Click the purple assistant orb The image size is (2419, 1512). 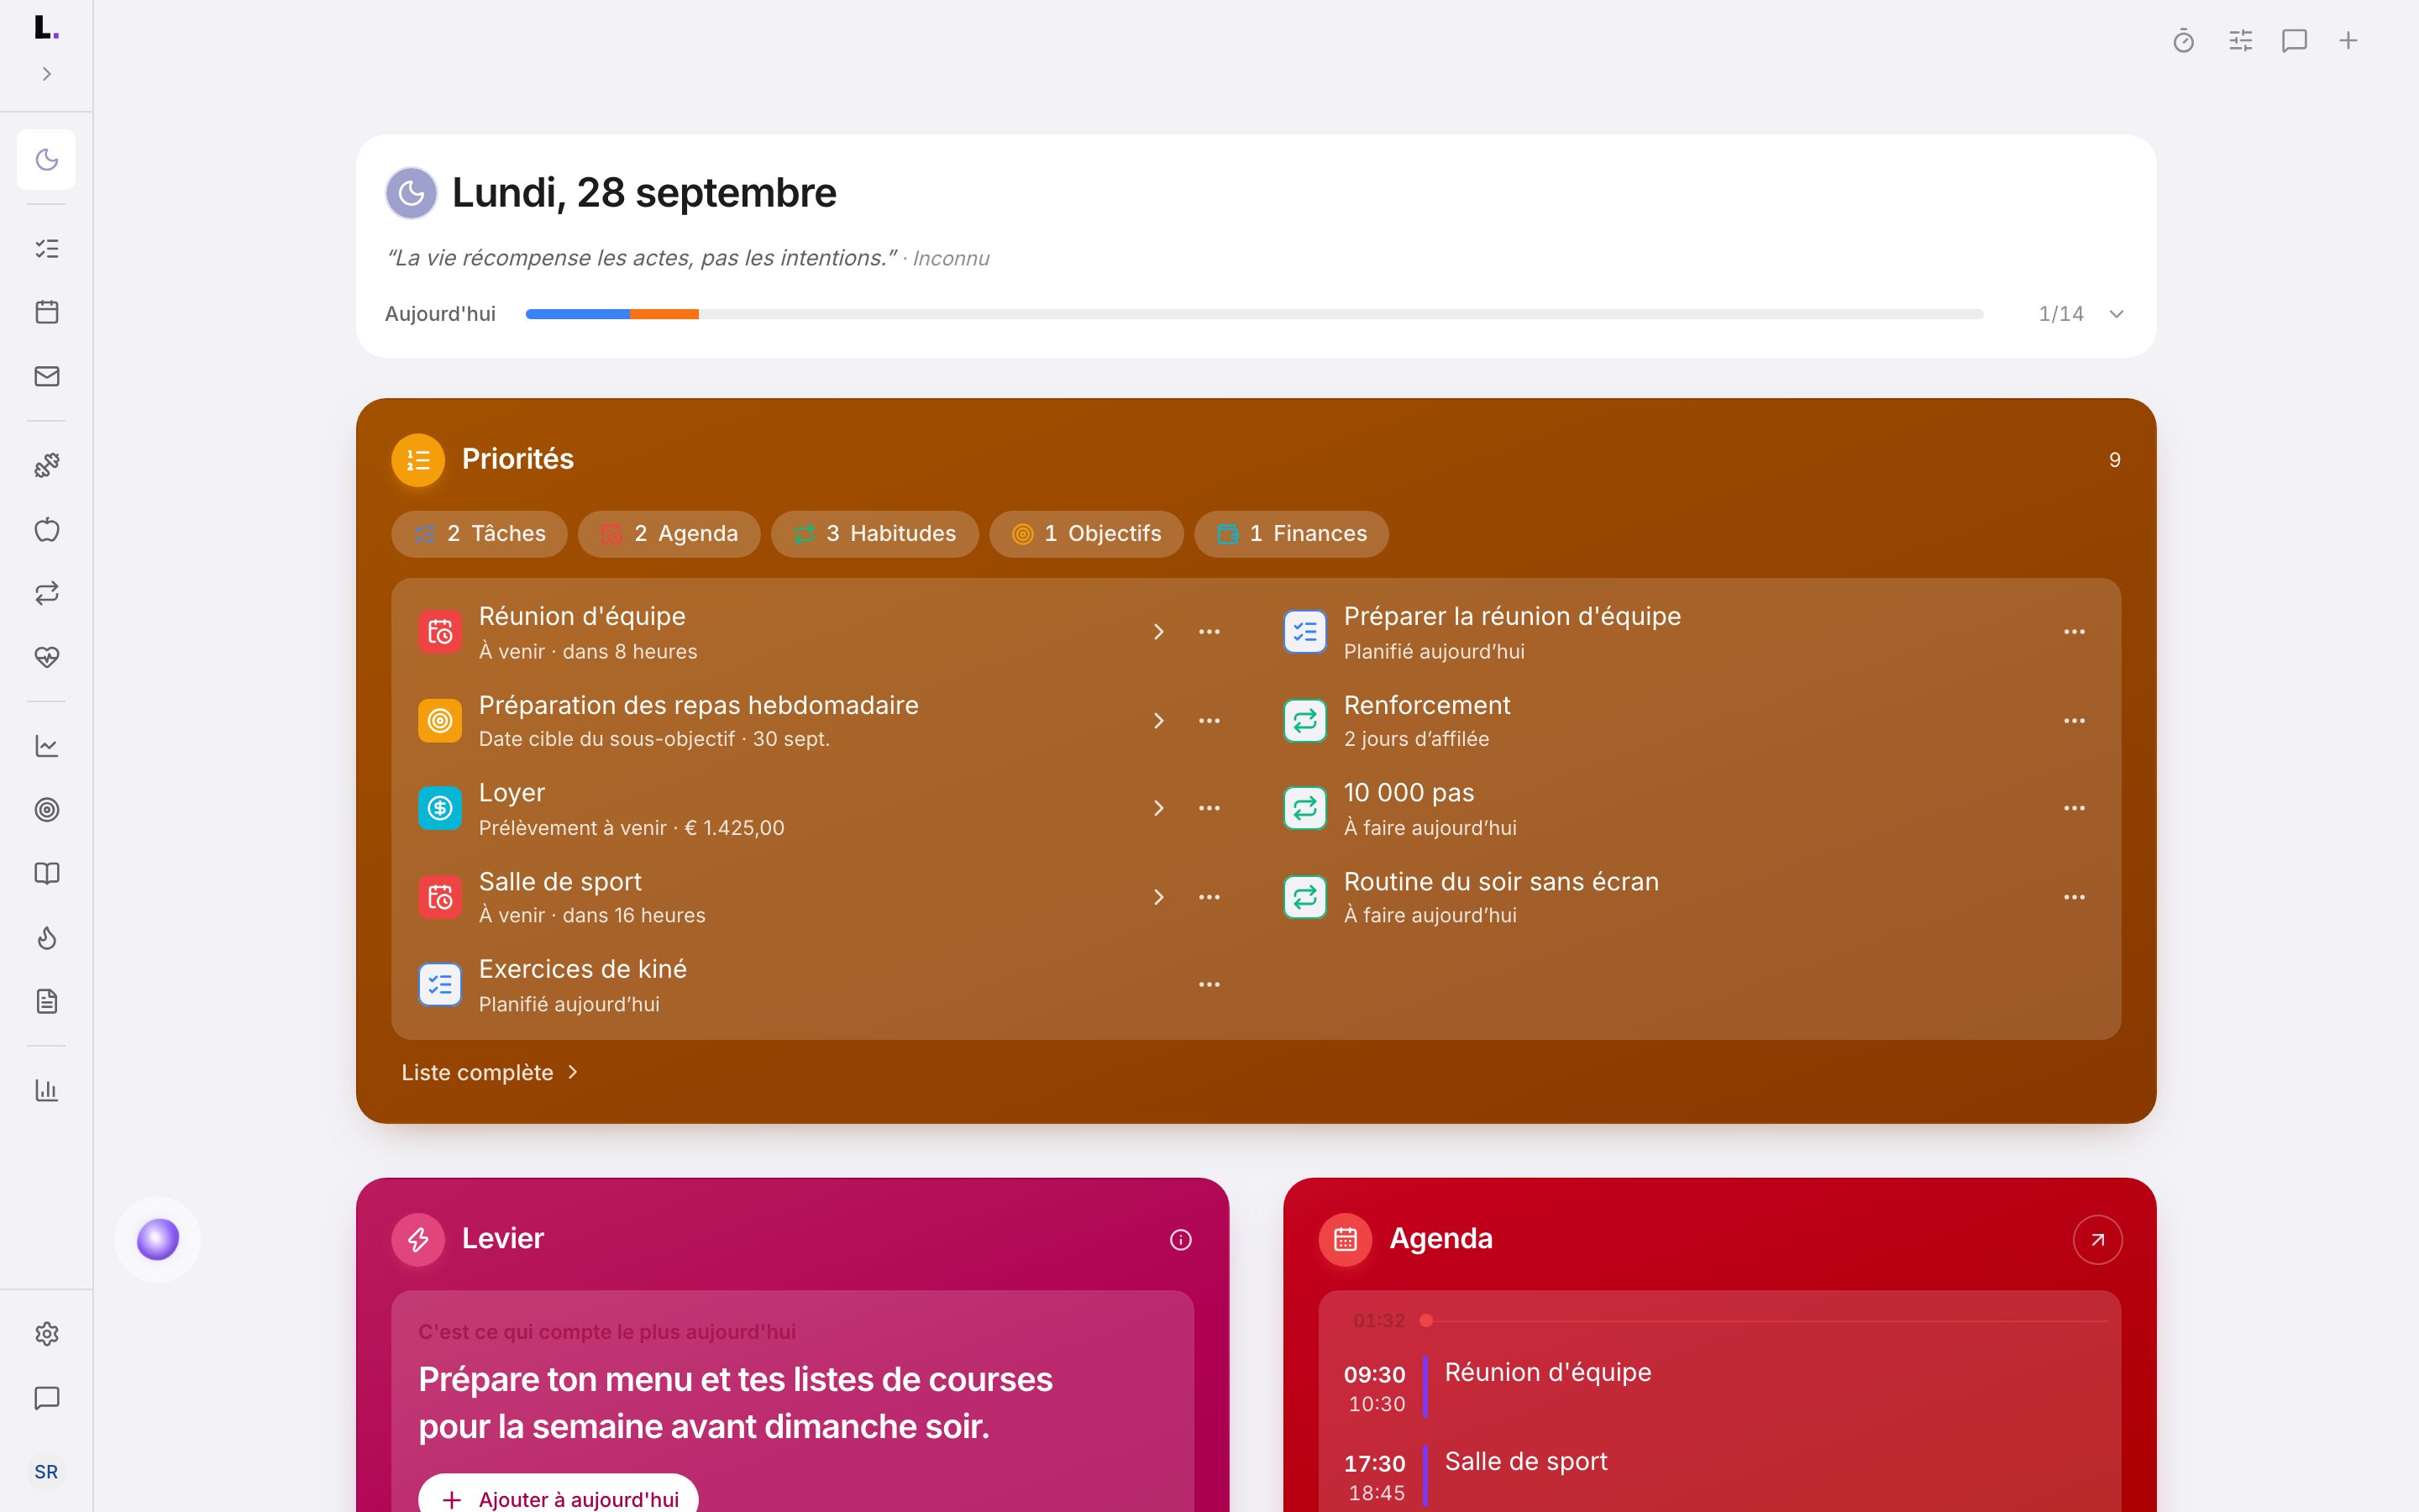[x=158, y=1240]
